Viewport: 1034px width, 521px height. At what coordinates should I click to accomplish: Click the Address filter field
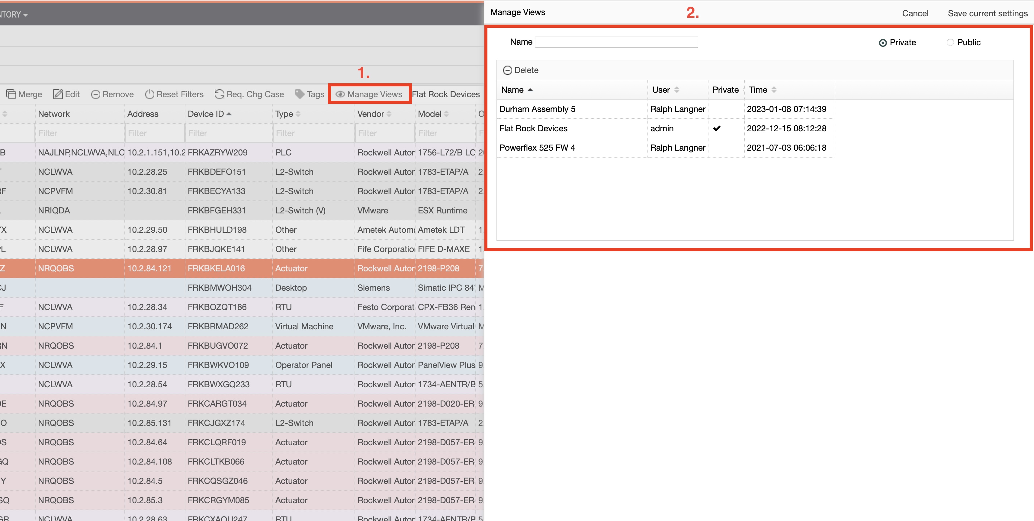tap(155, 133)
